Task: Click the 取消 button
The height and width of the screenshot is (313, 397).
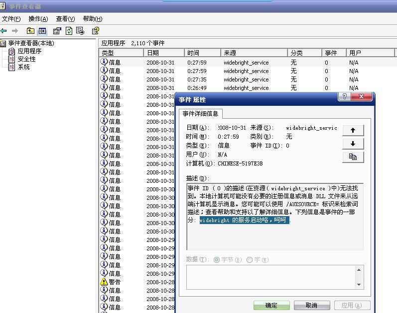Action: click(x=312, y=306)
